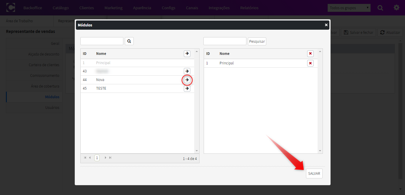The height and width of the screenshot is (195, 405).
Task: Open the Catálogo menu
Action: pyautogui.click(x=61, y=8)
